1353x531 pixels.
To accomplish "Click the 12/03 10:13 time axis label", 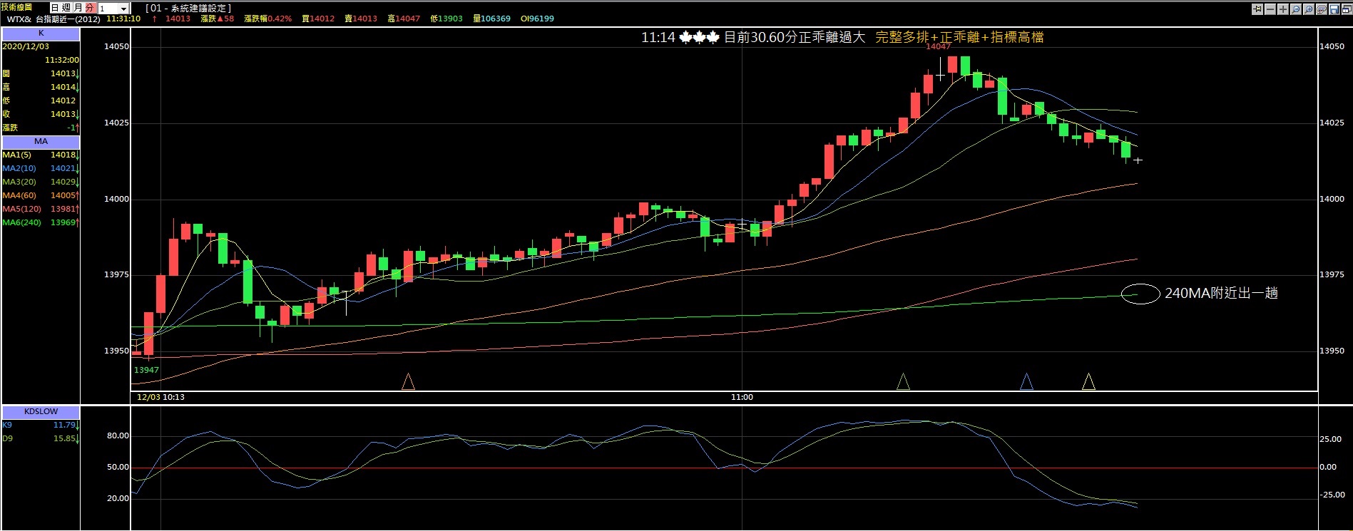I will tap(160, 397).
